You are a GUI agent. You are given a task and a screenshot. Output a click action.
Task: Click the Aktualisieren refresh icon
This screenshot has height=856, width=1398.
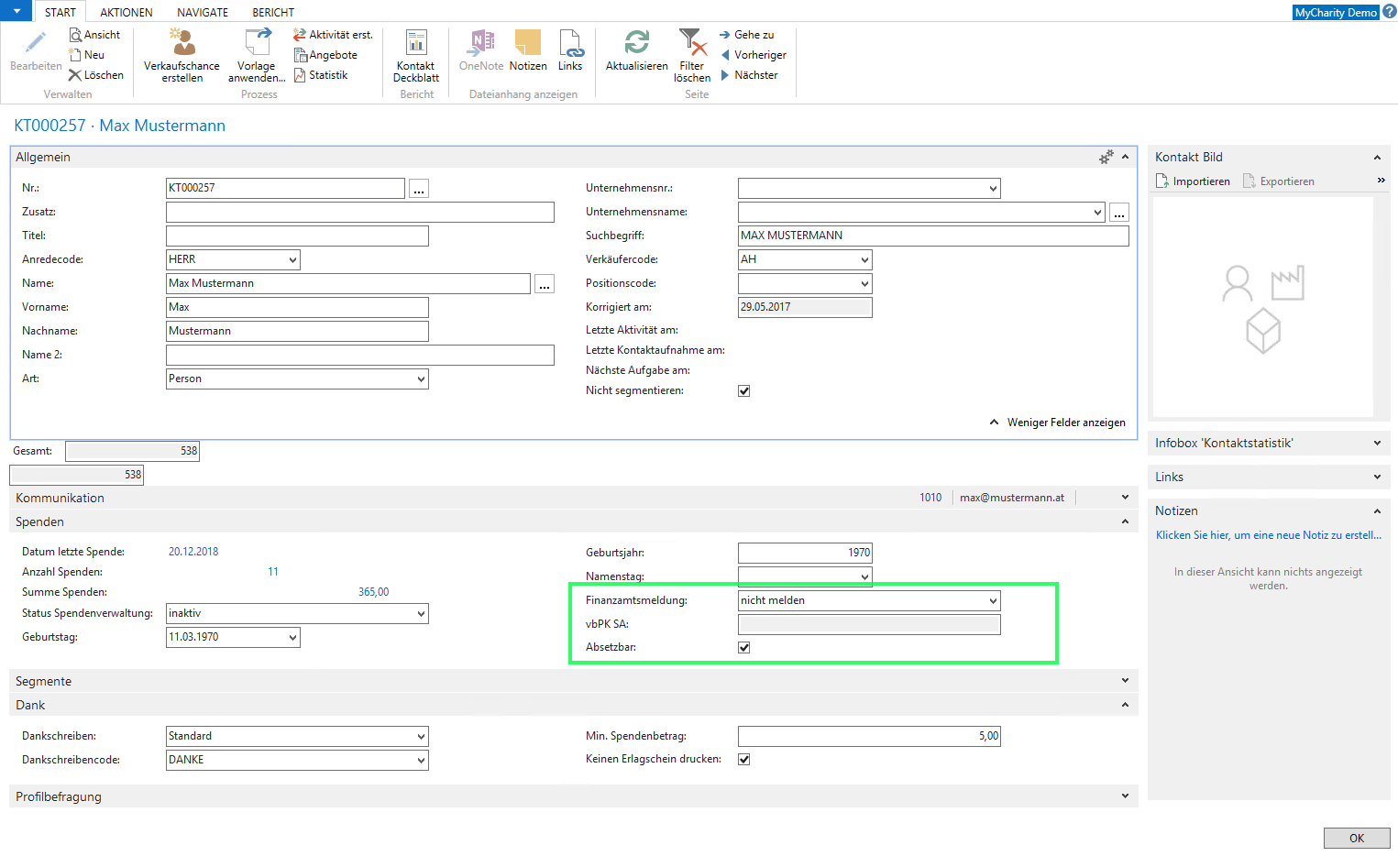coord(636,44)
